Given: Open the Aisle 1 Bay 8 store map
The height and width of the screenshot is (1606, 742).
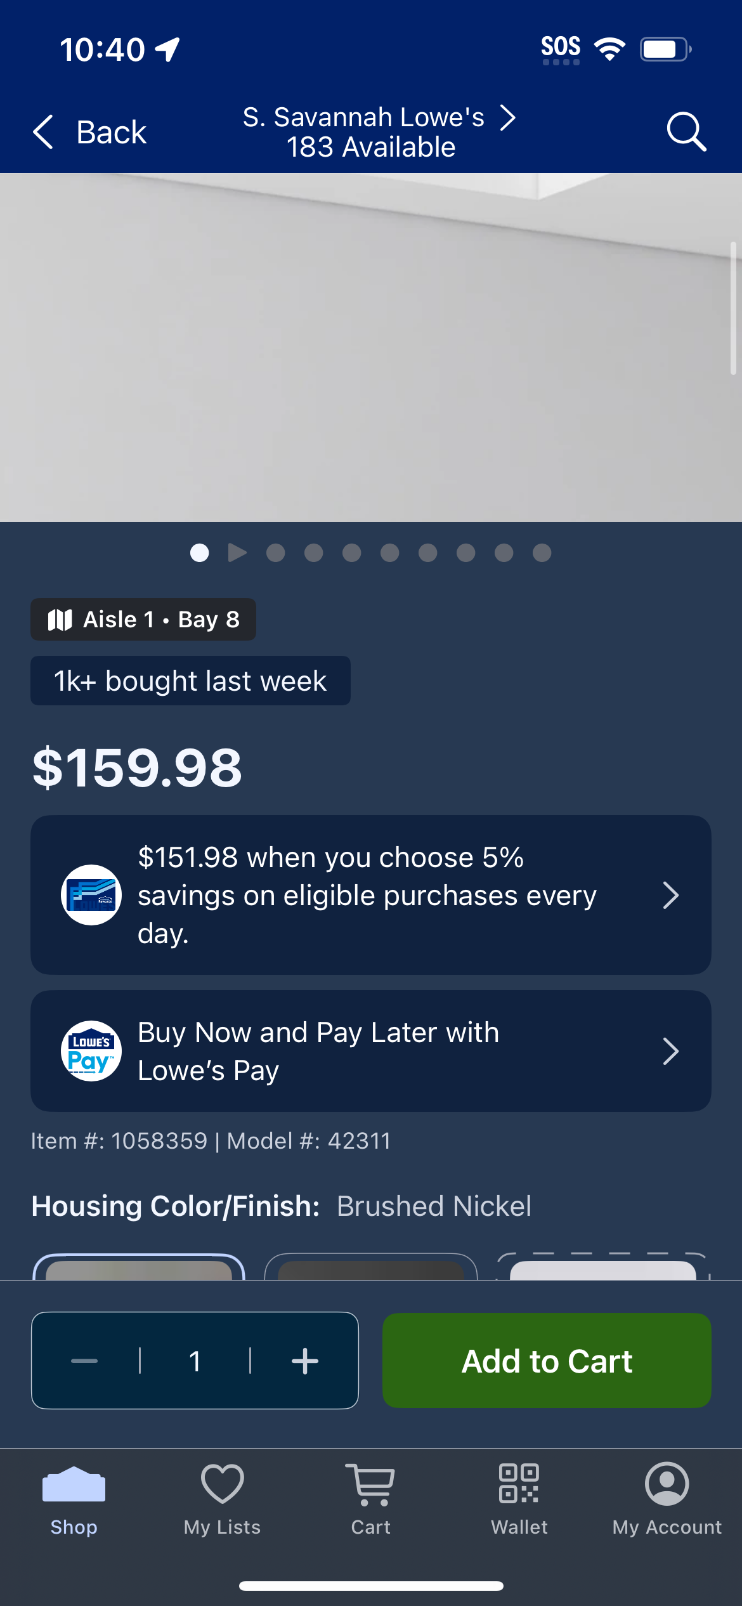Looking at the screenshot, I should pos(143,619).
